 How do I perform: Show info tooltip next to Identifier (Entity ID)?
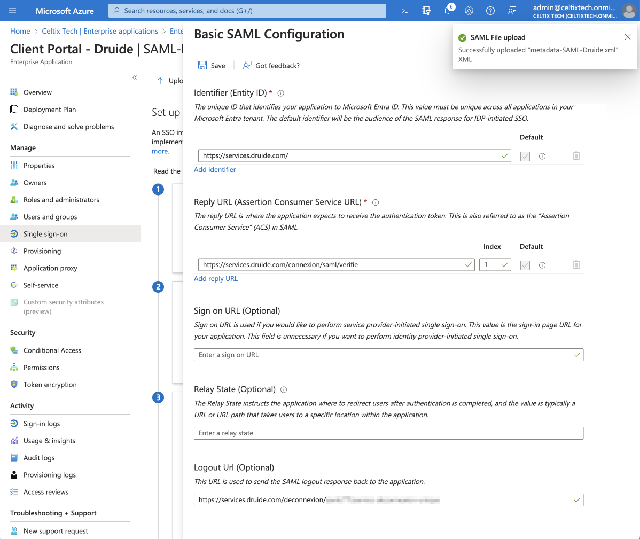[281, 93]
